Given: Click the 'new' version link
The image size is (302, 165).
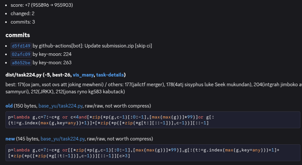Looking at the screenshot, I should coord(10,139).
